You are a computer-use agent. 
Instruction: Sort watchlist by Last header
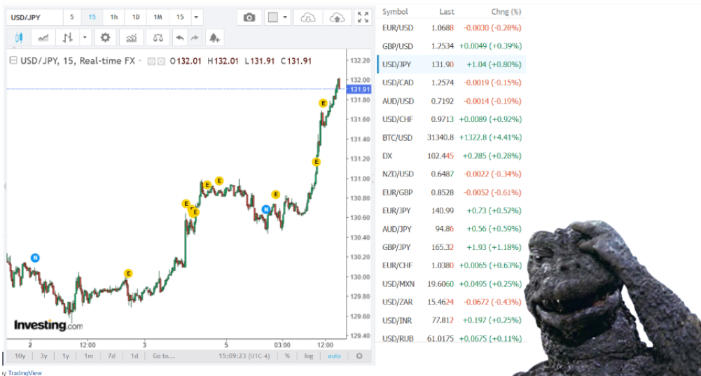click(446, 12)
